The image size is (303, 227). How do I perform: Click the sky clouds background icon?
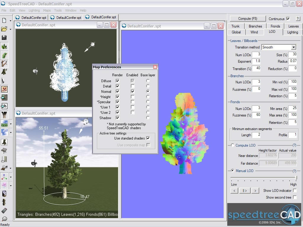point(4,132)
